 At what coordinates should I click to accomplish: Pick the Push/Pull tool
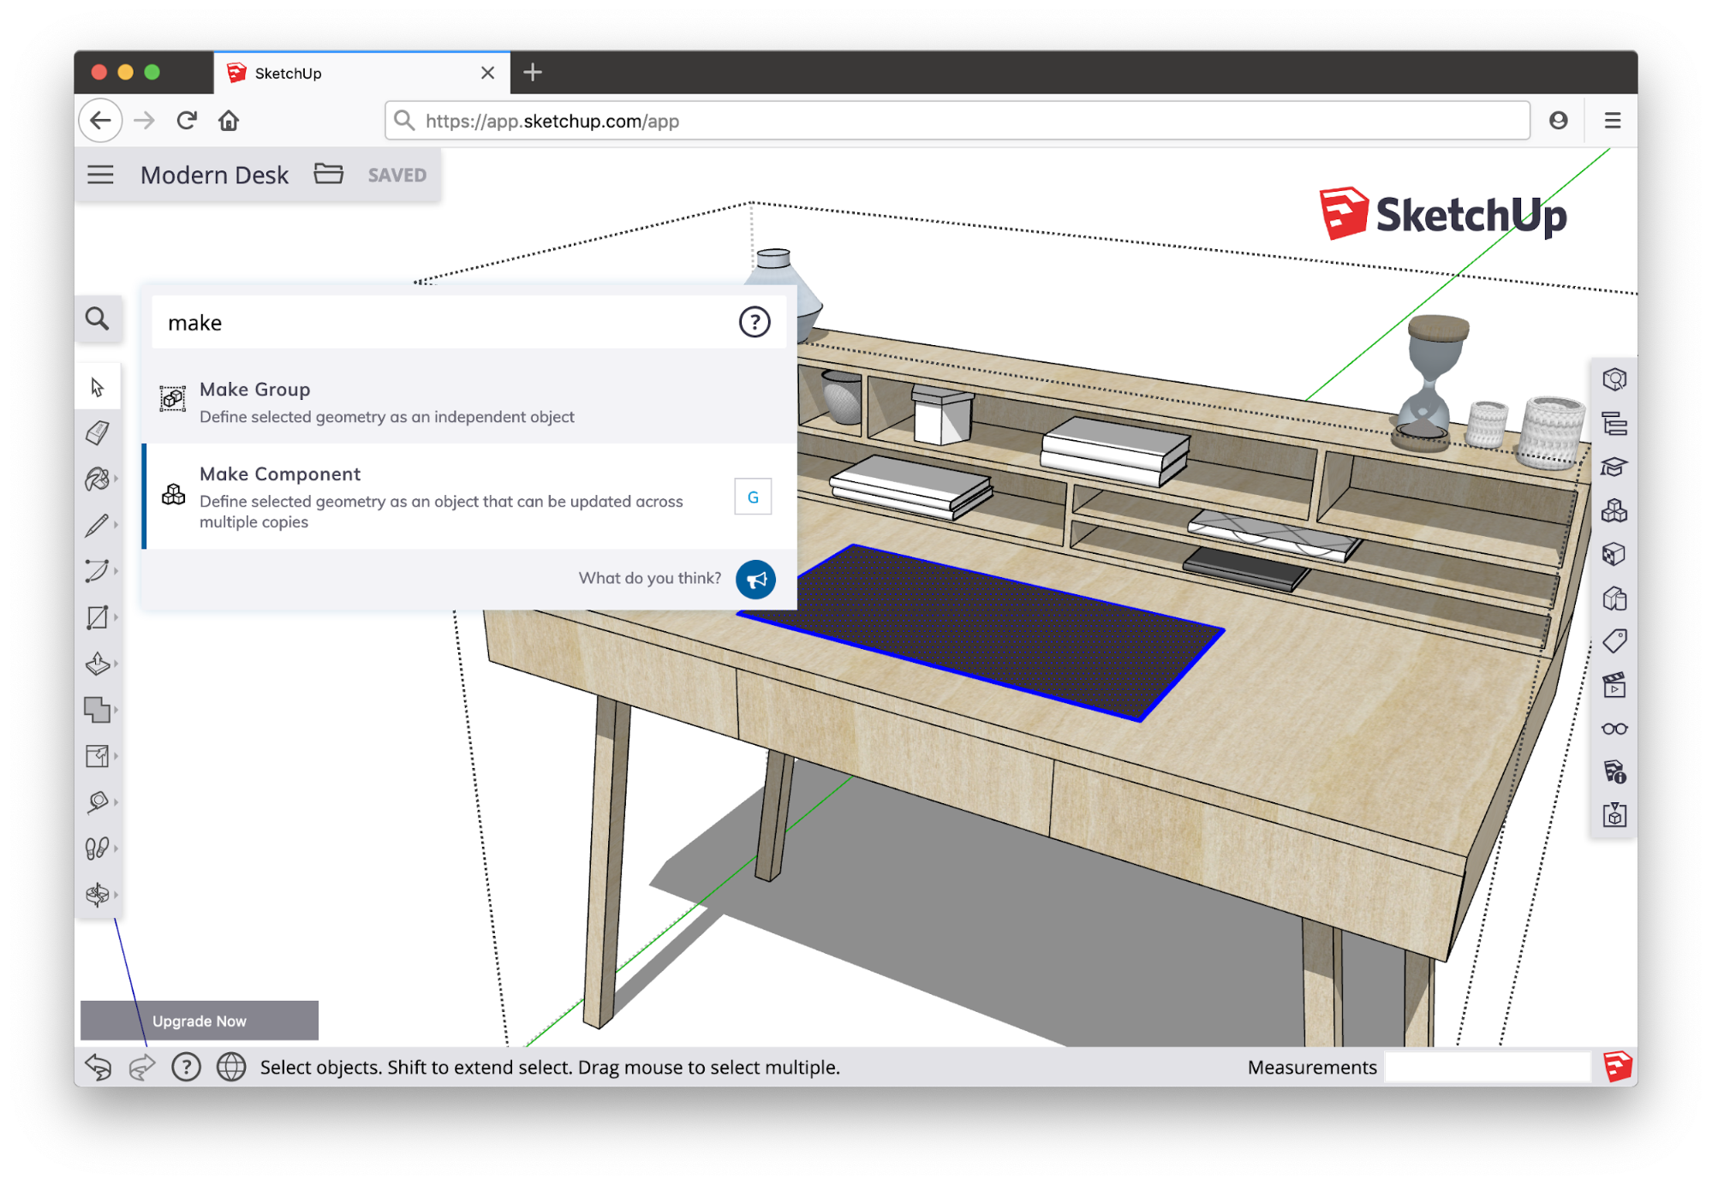coord(97,664)
